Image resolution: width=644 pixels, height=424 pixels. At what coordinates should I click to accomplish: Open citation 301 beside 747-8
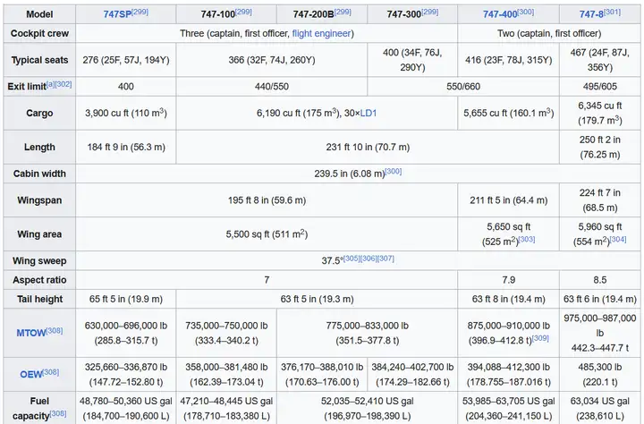[612, 12]
